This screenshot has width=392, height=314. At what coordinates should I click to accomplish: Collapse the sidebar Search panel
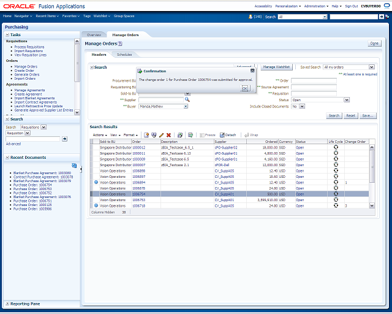pos(7,119)
